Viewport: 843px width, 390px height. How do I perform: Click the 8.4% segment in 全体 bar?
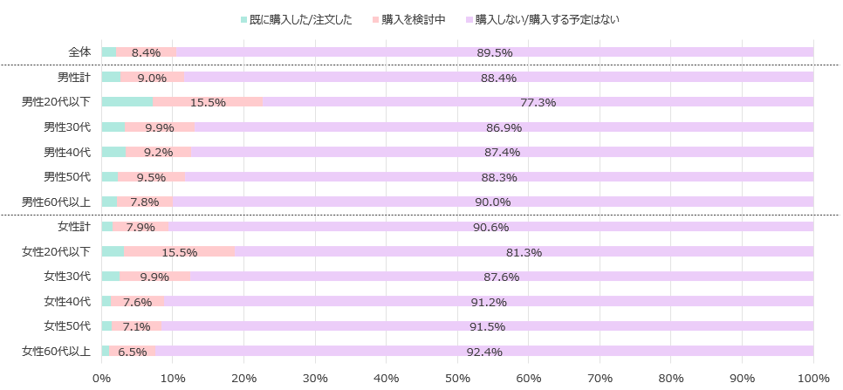(x=146, y=52)
